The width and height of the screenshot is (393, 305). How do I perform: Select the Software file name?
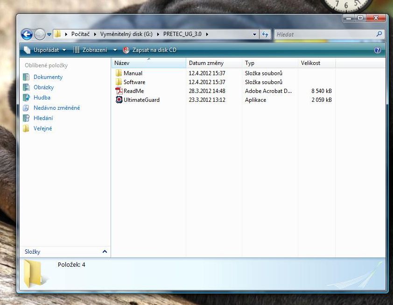pos(134,82)
